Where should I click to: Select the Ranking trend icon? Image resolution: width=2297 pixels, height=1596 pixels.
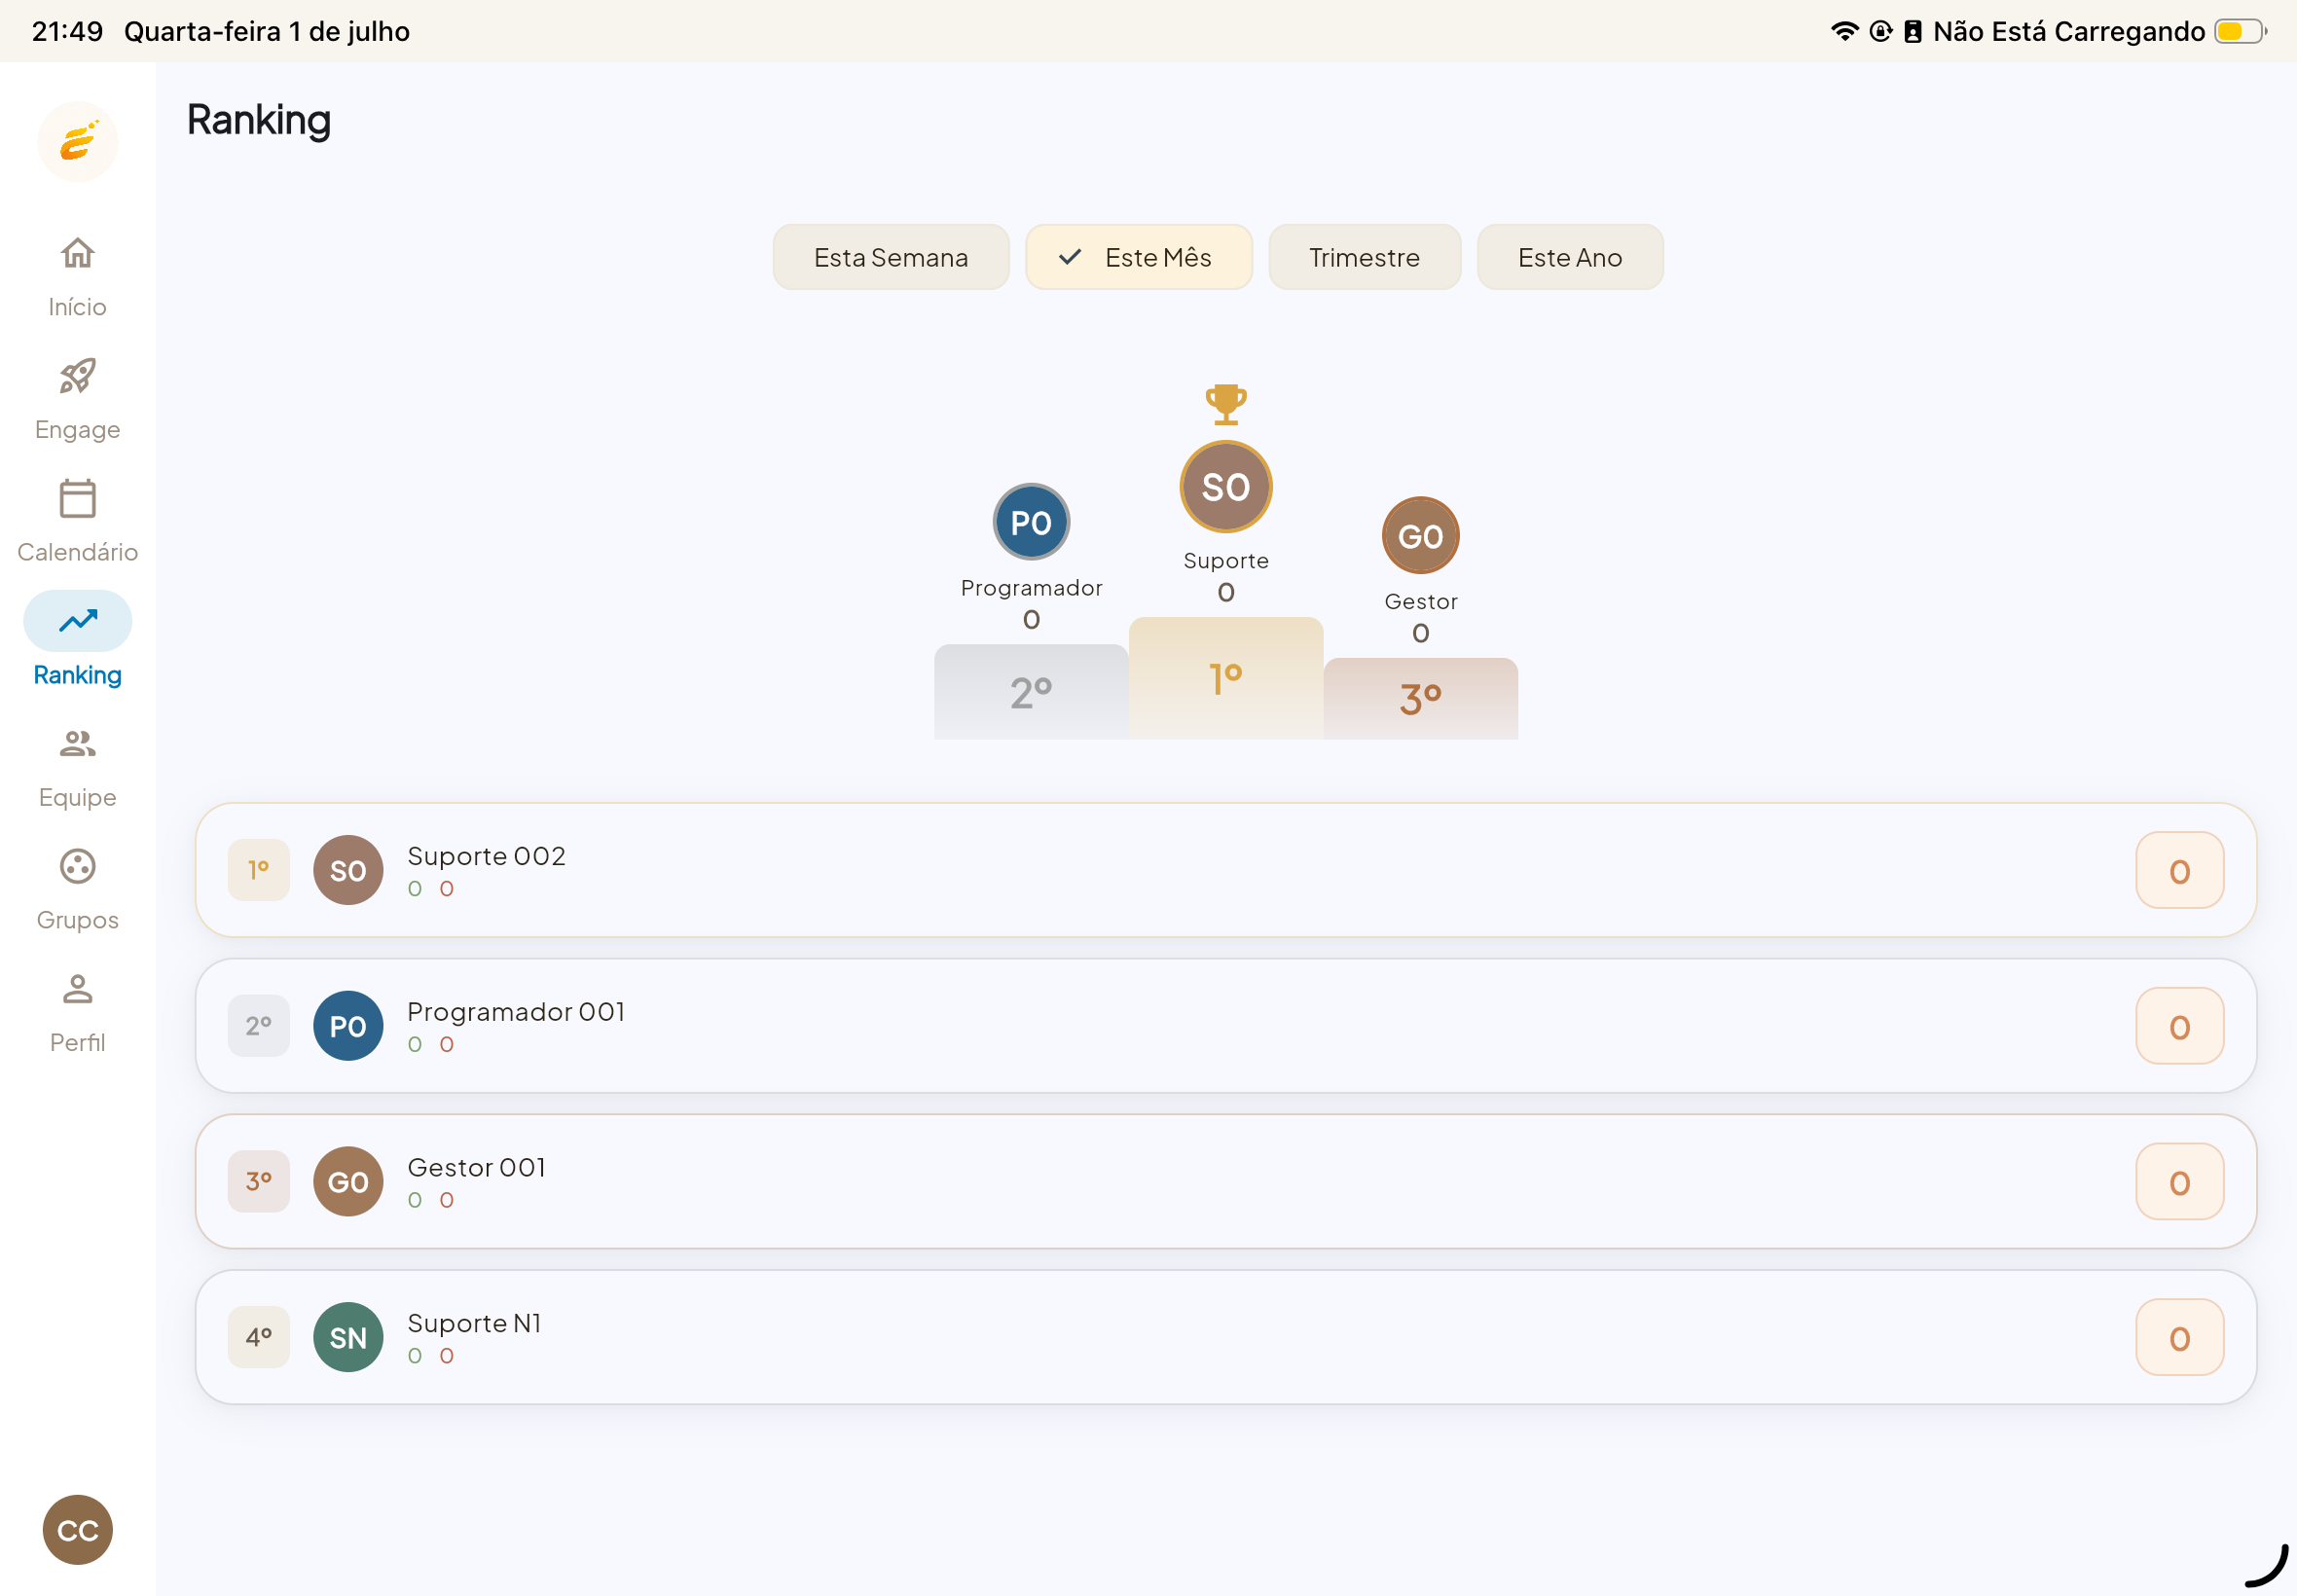[x=77, y=621]
